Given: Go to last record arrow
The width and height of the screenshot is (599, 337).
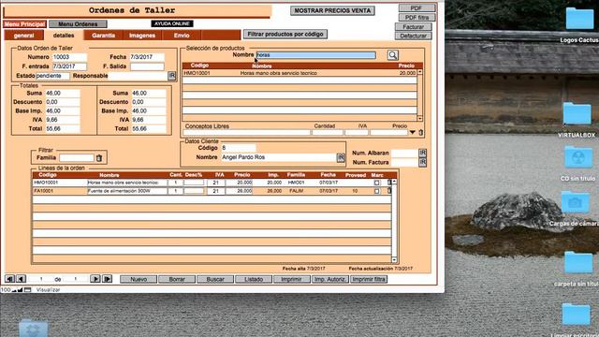Looking at the screenshot, I should [x=108, y=279].
